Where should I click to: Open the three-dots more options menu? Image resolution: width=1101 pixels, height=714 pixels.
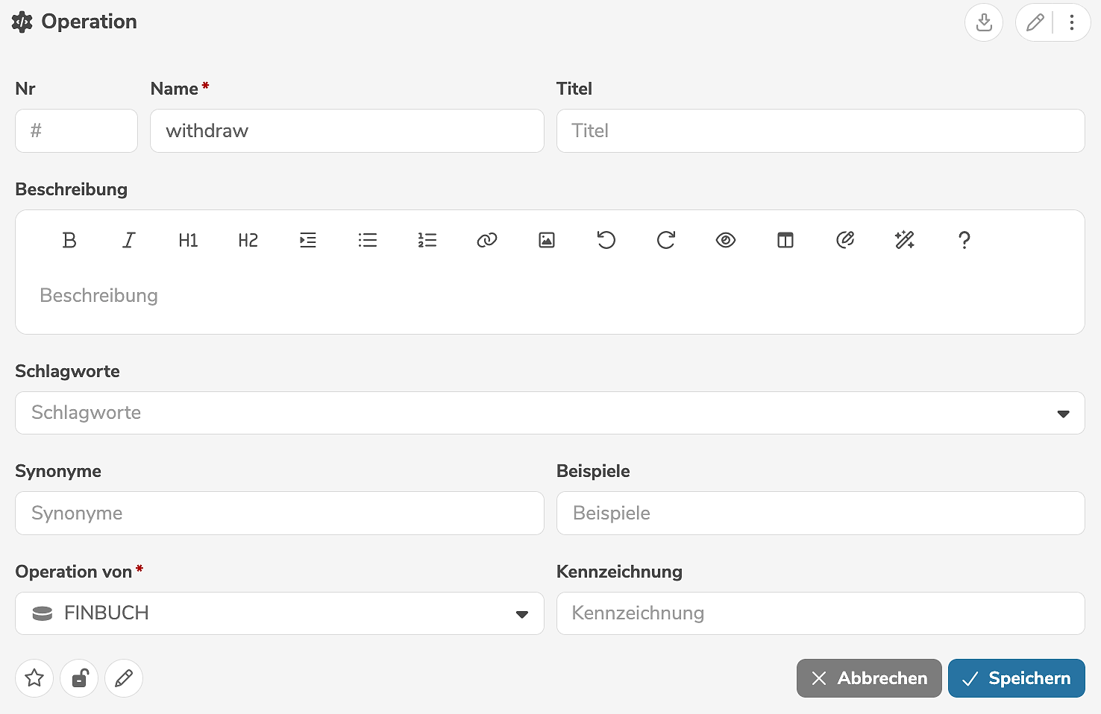pos(1072,22)
